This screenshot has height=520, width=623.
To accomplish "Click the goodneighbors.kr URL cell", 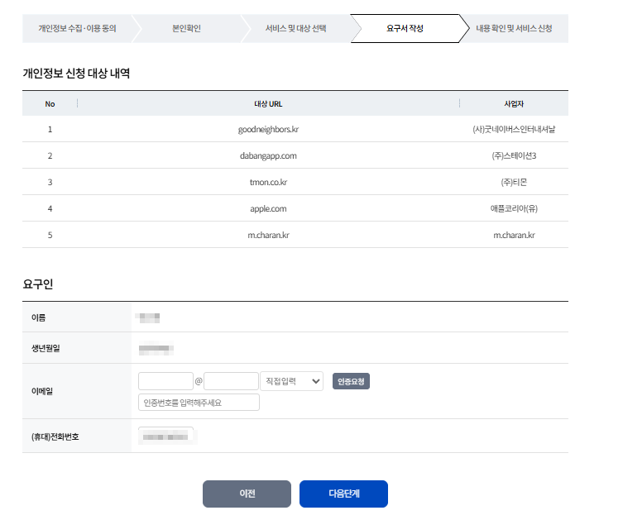I will point(268,130).
